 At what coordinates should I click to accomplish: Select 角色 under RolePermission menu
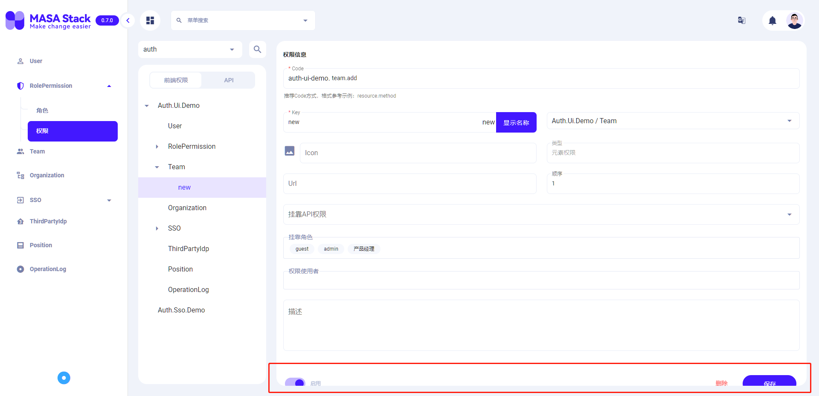pyautogui.click(x=42, y=110)
